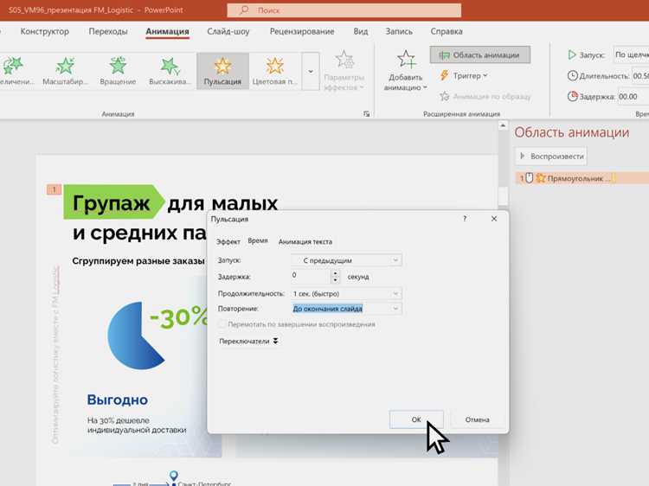Screen dimensions: 649x486
Task: Apply the Масштабирование animation effect
Action: (66, 71)
